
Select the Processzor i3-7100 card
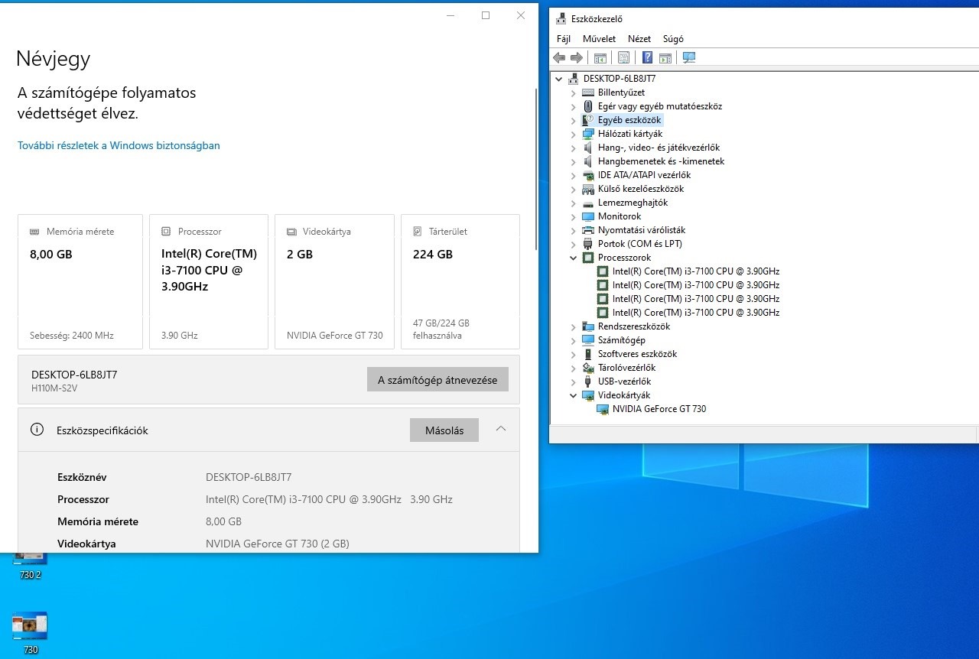point(209,281)
